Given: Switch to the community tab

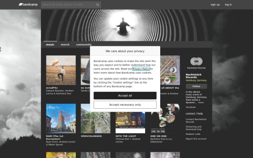Looking at the screenshot, I should click(84, 45).
